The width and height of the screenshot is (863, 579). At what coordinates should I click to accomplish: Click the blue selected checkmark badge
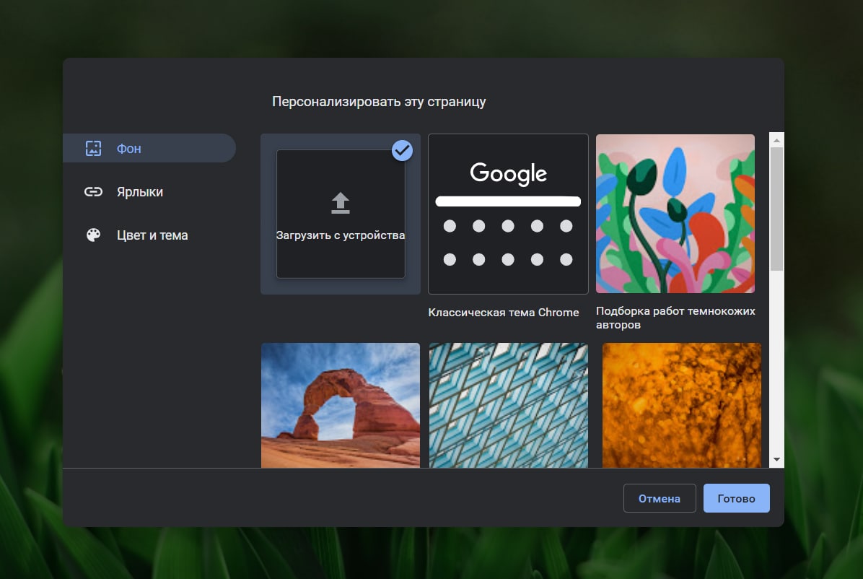point(403,150)
